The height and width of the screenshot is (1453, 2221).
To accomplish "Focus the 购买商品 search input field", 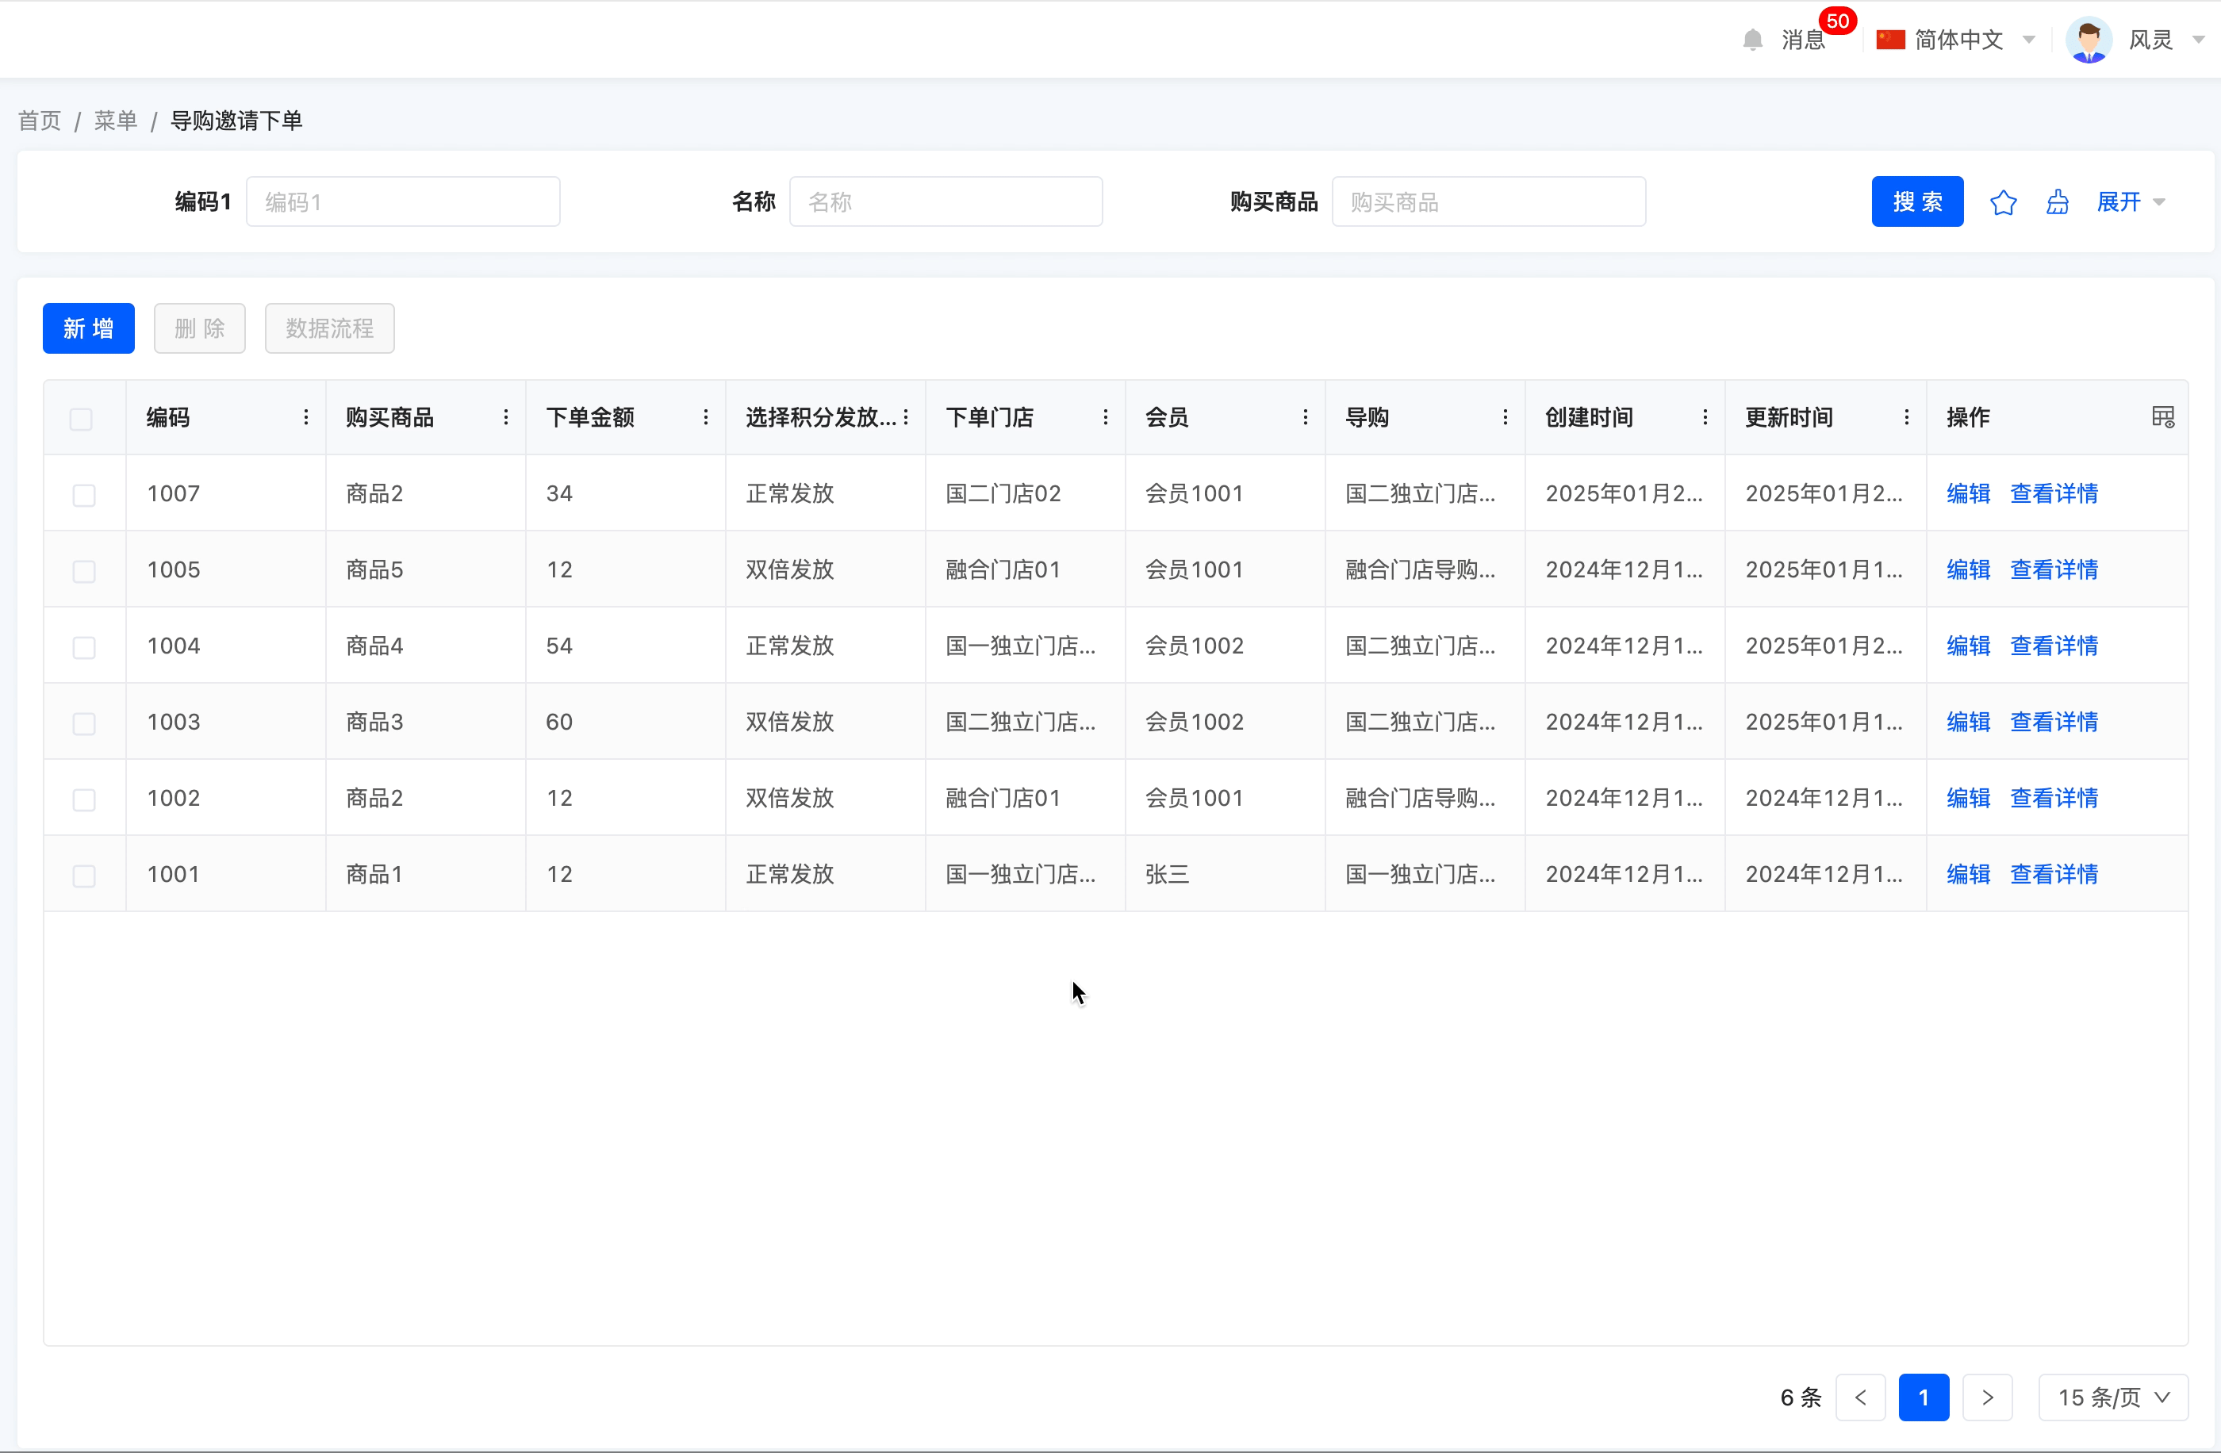I will [x=1487, y=202].
